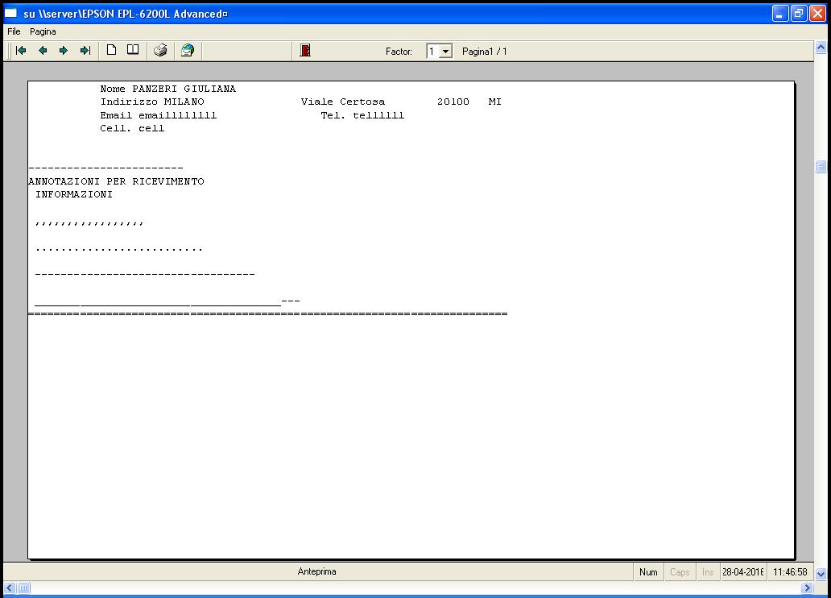831x598 pixels.
Task: Click the time 11:46:58 in status bar
Action: (790, 572)
